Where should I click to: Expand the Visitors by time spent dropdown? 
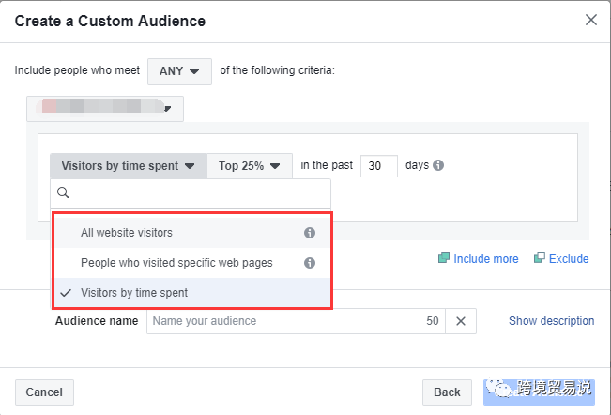(128, 166)
